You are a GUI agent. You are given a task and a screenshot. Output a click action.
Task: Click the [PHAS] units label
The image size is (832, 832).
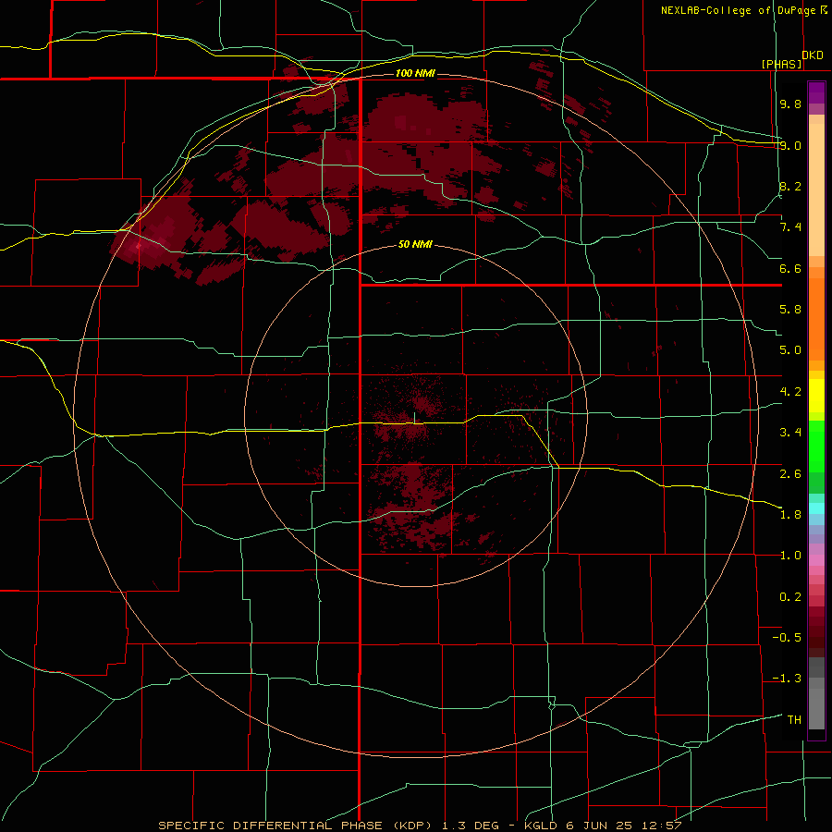pos(781,64)
